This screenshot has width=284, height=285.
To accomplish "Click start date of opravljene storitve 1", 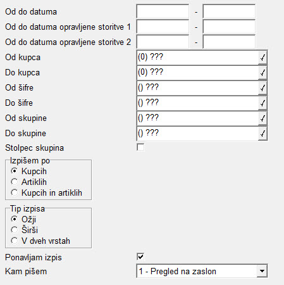I will (163, 27).
